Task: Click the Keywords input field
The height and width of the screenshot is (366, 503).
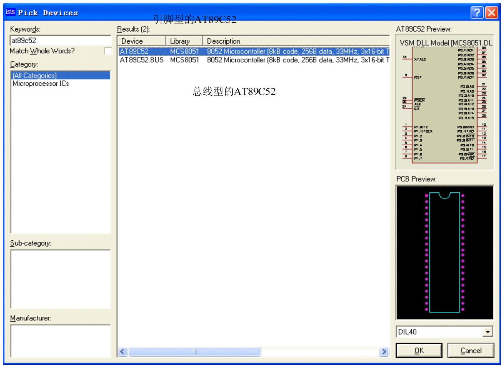Action: pyautogui.click(x=61, y=40)
